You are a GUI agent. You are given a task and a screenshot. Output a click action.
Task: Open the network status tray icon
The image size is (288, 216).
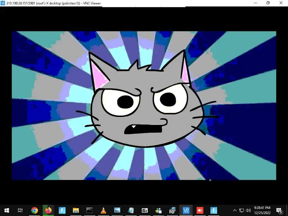pyautogui.click(x=242, y=210)
